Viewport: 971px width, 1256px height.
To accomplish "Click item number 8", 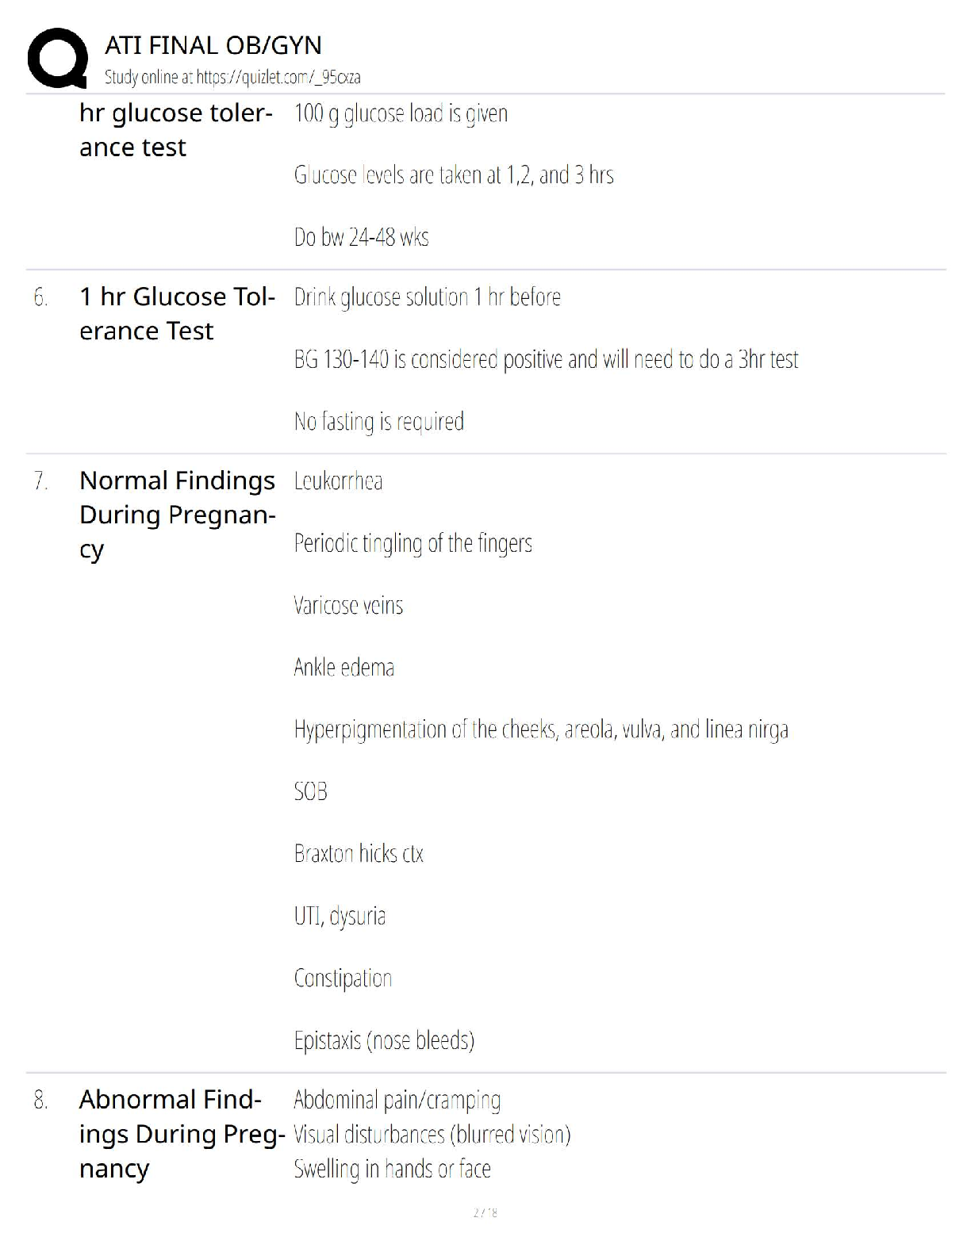I will click(x=40, y=1101).
